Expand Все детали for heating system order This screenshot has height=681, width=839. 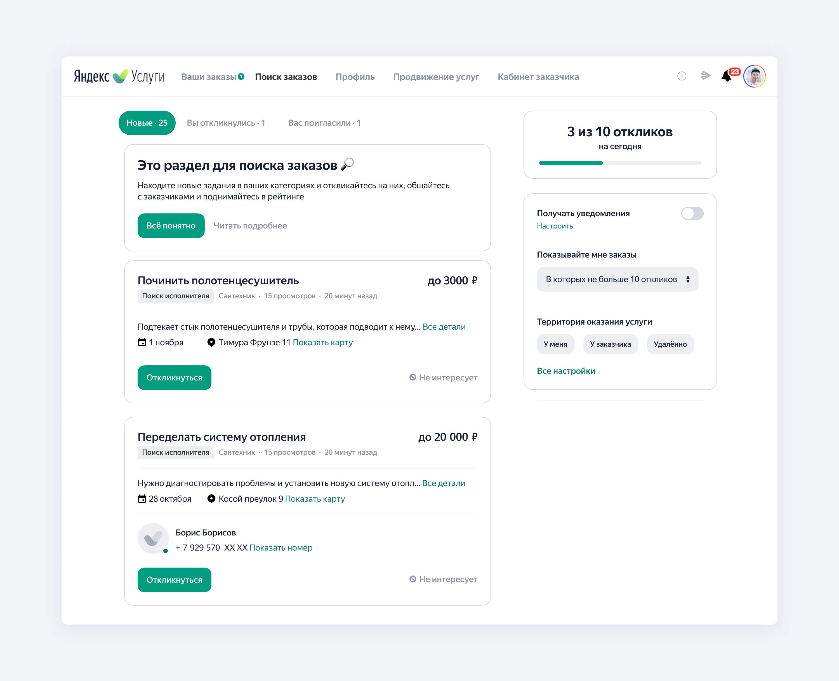click(444, 483)
